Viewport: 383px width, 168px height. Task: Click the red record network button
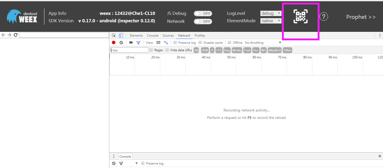(x=114, y=42)
